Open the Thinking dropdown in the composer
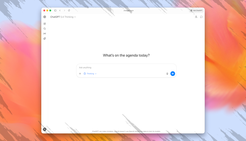Screen dimensions: 246x141 (x=90, y=74)
